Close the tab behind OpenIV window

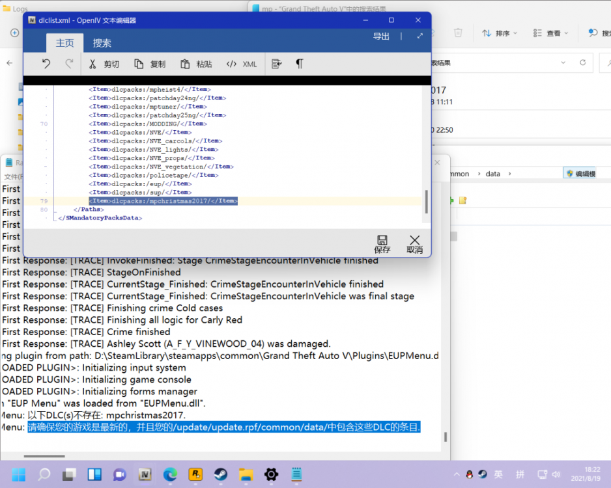[437, 163]
